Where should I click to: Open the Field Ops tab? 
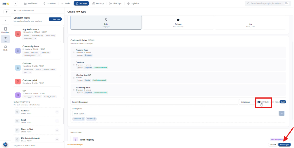point(115,3)
